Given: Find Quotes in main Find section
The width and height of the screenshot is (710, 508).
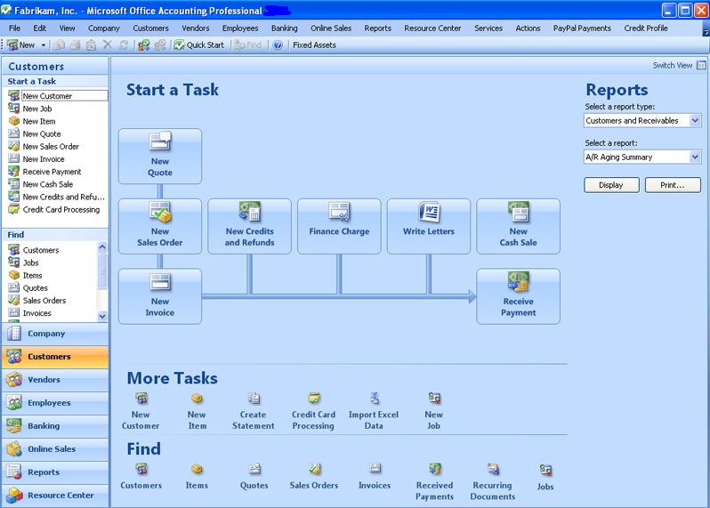Looking at the screenshot, I should (254, 476).
